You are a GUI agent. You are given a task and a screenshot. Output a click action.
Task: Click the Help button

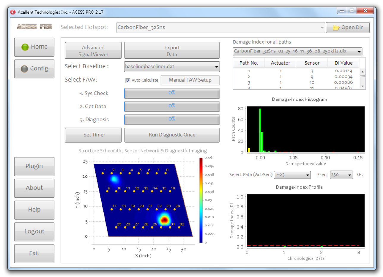(x=34, y=210)
